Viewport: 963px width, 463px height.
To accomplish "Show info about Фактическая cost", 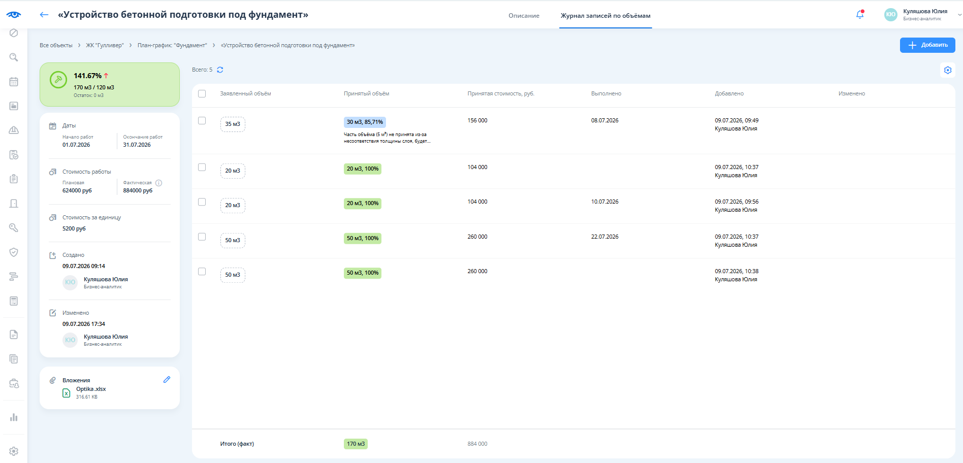I will click(158, 183).
